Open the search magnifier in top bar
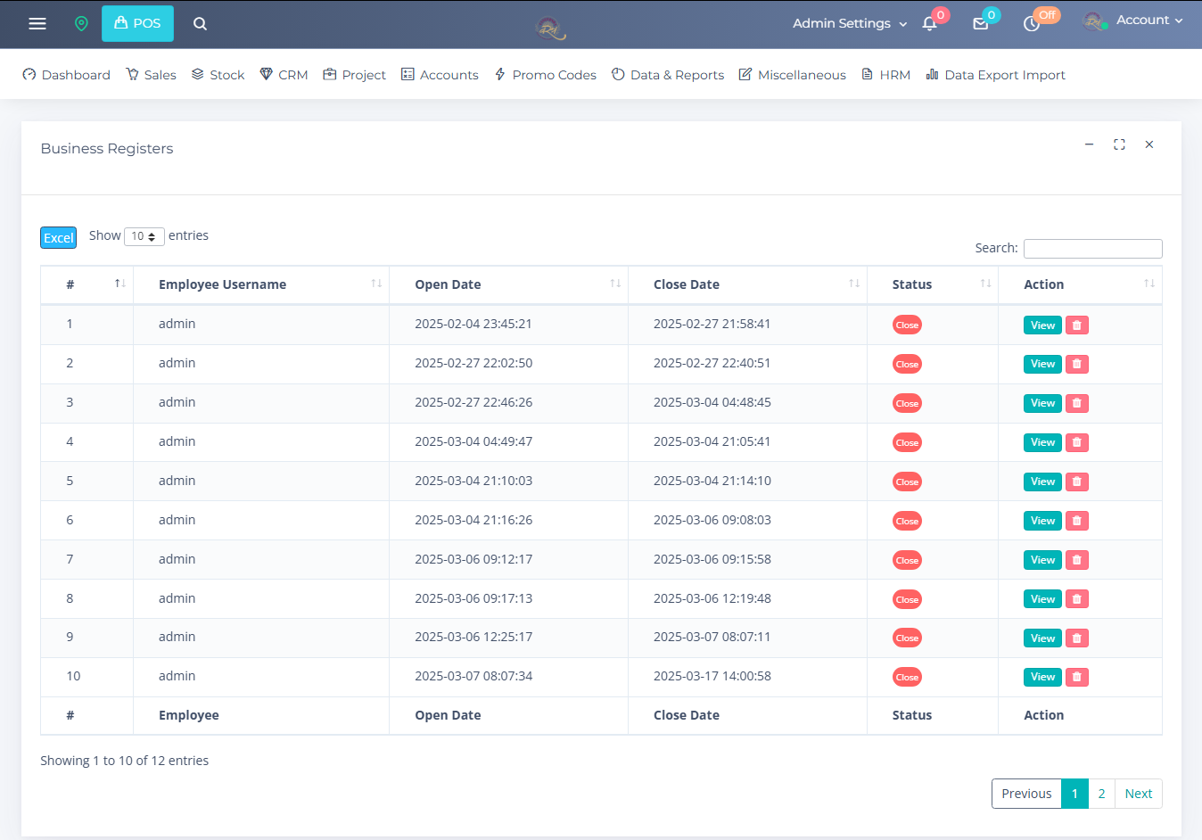The image size is (1202, 840). point(200,24)
